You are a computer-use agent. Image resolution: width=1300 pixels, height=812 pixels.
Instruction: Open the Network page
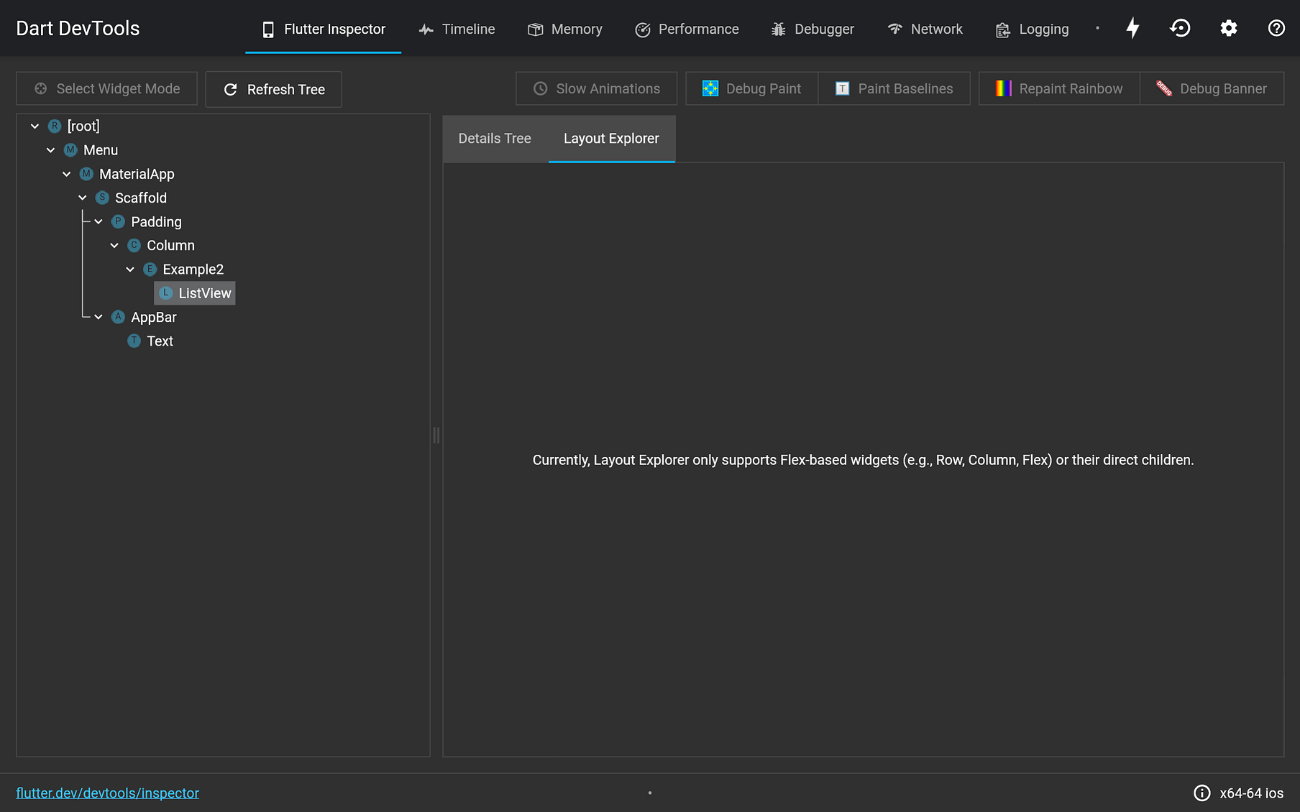coord(925,29)
